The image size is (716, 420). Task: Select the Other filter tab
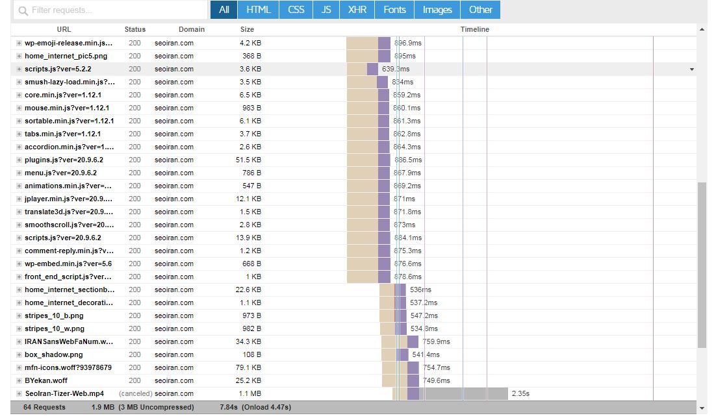(x=480, y=10)
